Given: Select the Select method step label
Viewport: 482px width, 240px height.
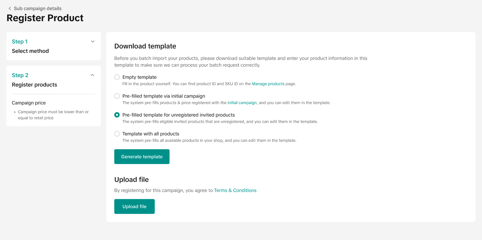Looking at the screenshot, I should pos(30,51).
